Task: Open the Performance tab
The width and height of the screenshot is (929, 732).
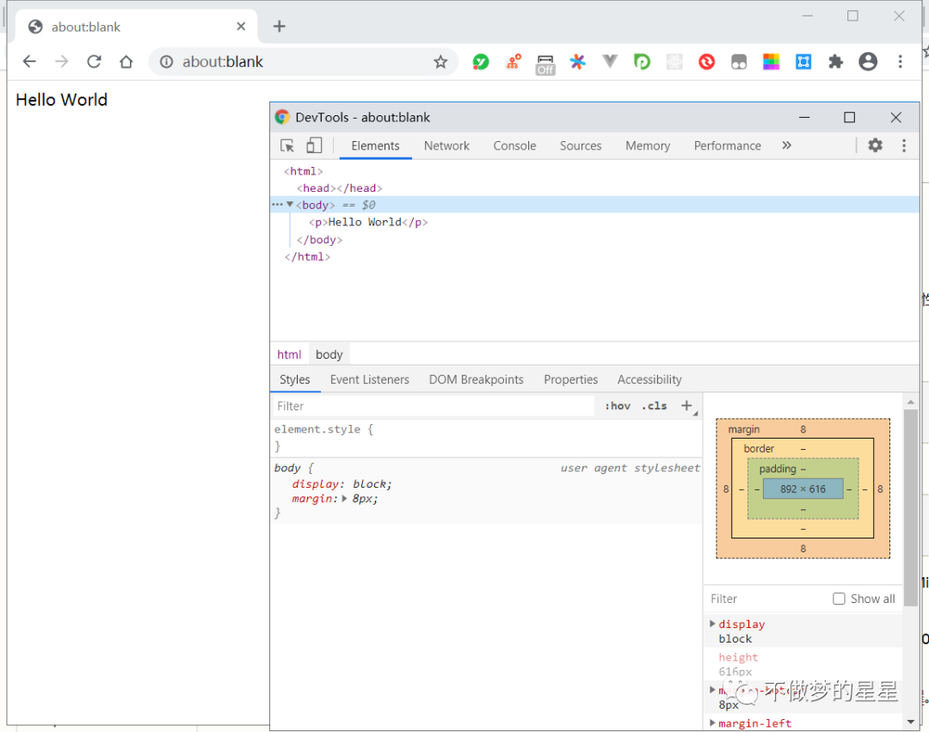Action: (728, 145)
